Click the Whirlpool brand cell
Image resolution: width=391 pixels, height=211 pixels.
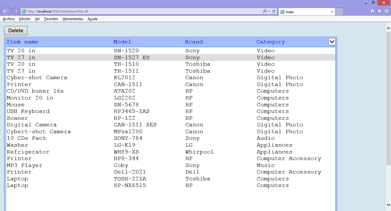click(x=200, y=152)
